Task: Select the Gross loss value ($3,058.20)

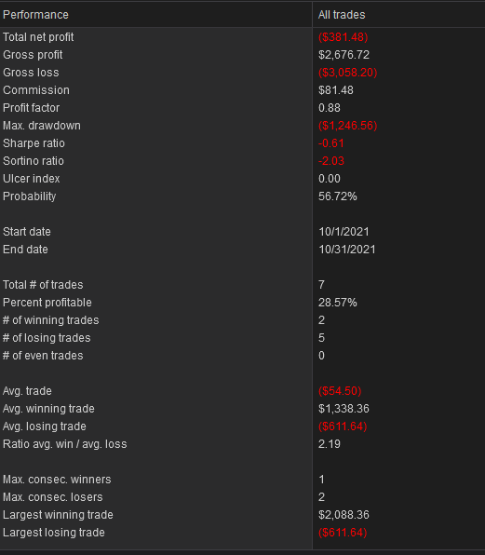Action: click(x=348, y=73)
